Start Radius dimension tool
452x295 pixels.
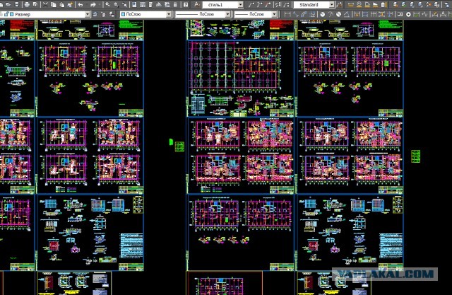322,14
